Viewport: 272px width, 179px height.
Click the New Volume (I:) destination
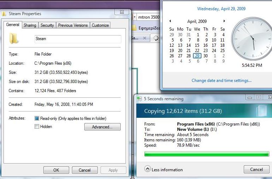coord(193,129)
